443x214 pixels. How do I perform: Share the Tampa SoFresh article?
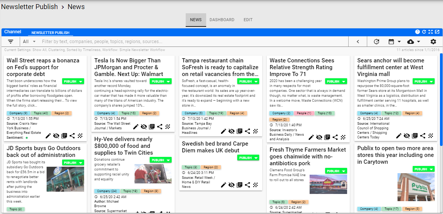(247, 131)
